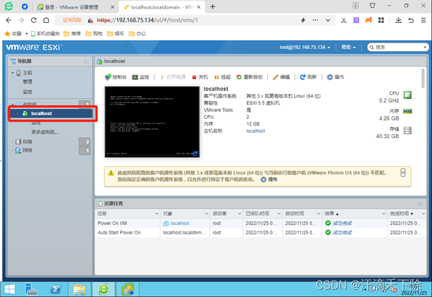This screenshot has height=297, width=432.
Task: Open the browser downloads icon
Action: (x=399, y=20)
